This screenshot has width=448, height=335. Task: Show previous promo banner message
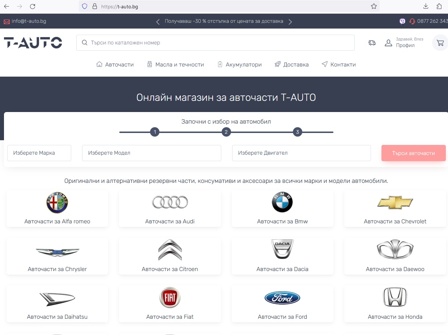pyautogui.click(x=158, y=22)
